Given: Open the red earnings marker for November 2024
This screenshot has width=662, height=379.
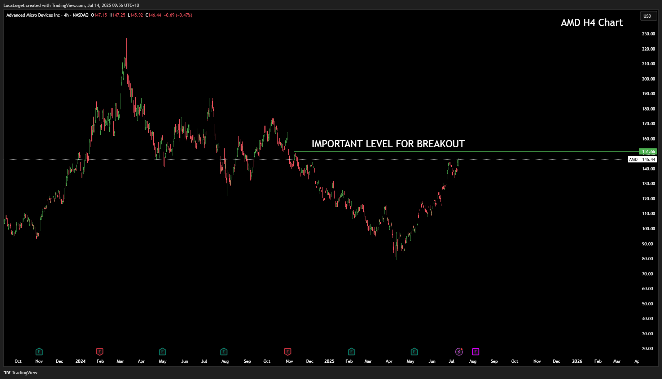Looking at the screenshot, I should click(288, 352).
